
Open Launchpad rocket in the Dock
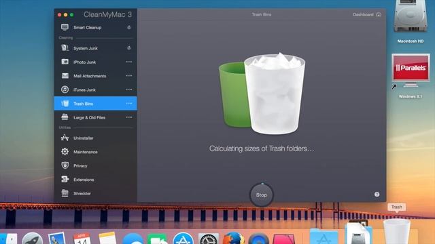coord(32,238)
